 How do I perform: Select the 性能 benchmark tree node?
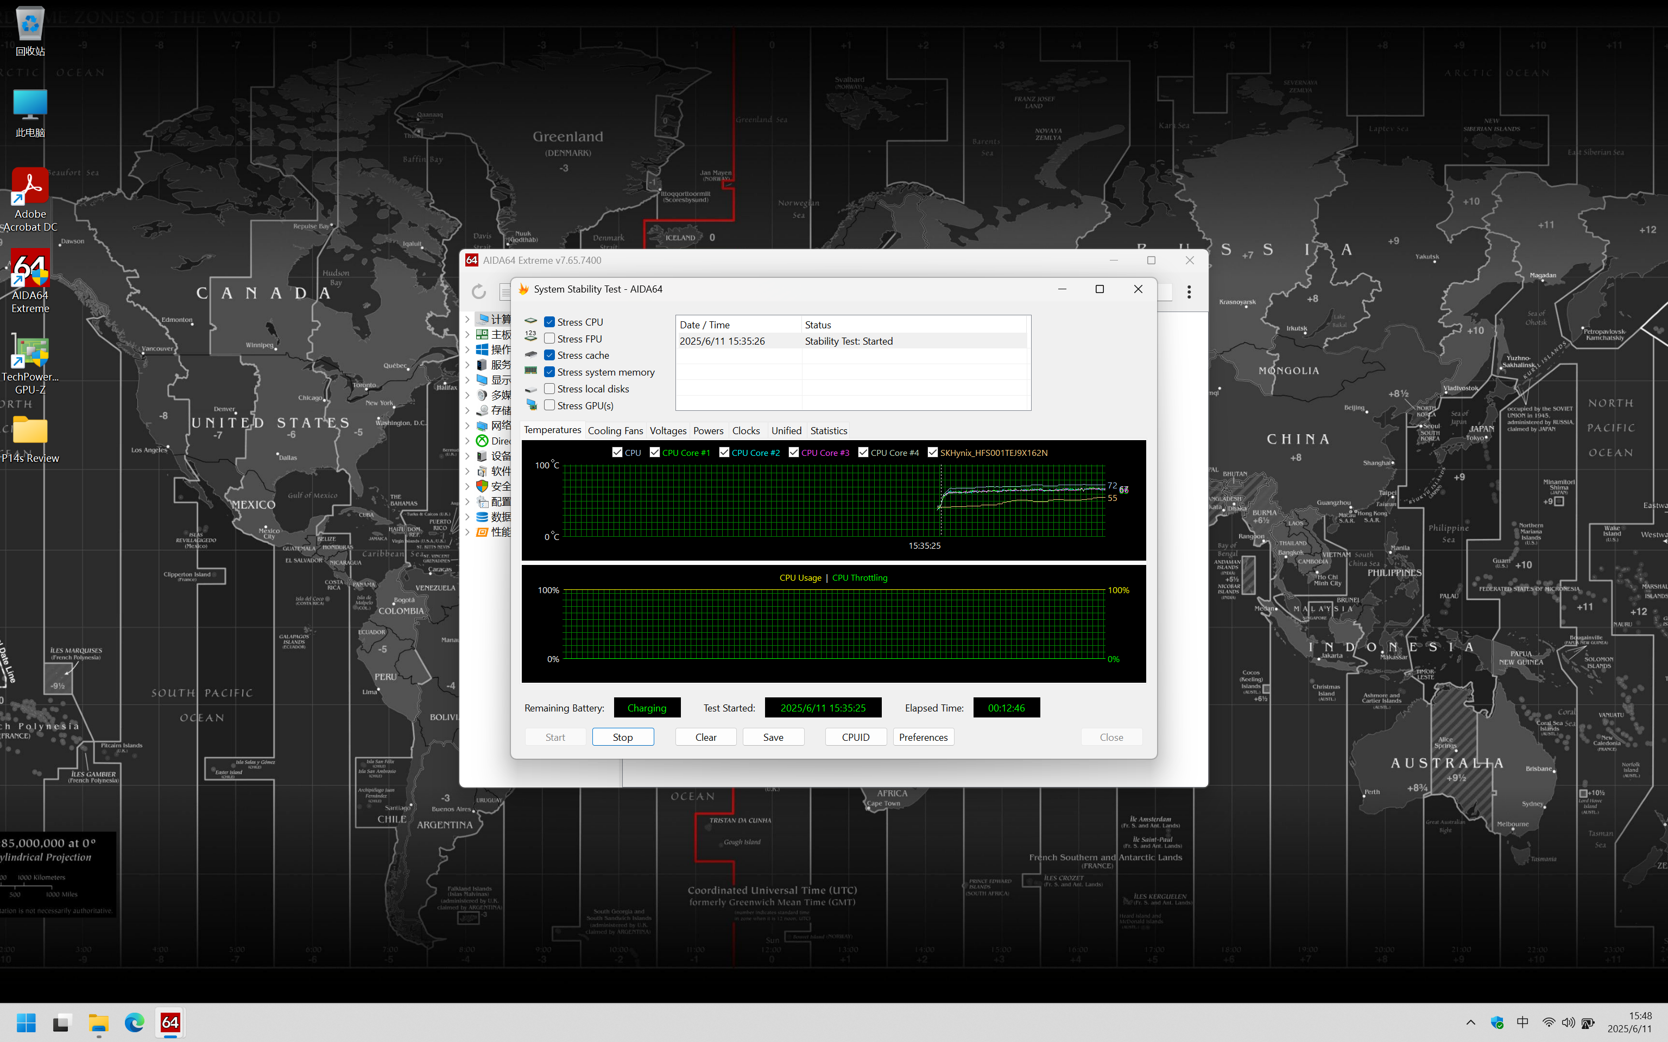[x=494, y=531]
